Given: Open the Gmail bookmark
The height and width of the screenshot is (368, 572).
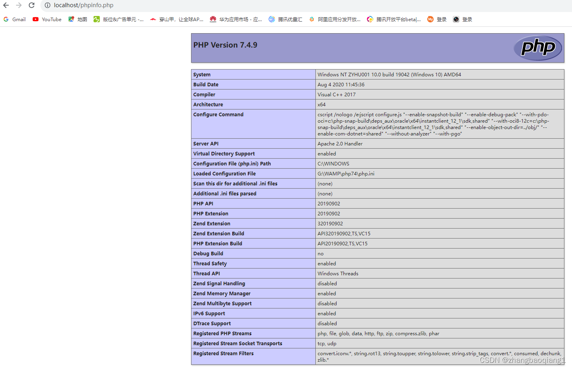Looking at the screenshot, I should pos(14,19).
